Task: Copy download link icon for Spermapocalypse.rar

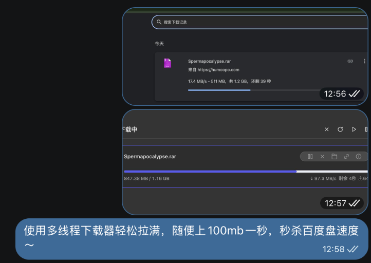Action: (x=350, y=61)
